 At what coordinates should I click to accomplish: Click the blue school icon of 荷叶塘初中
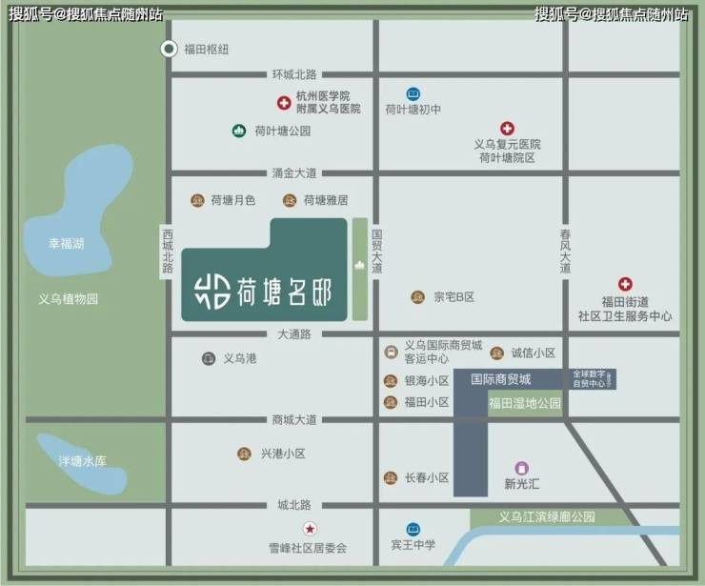click(x=413, y=94)
